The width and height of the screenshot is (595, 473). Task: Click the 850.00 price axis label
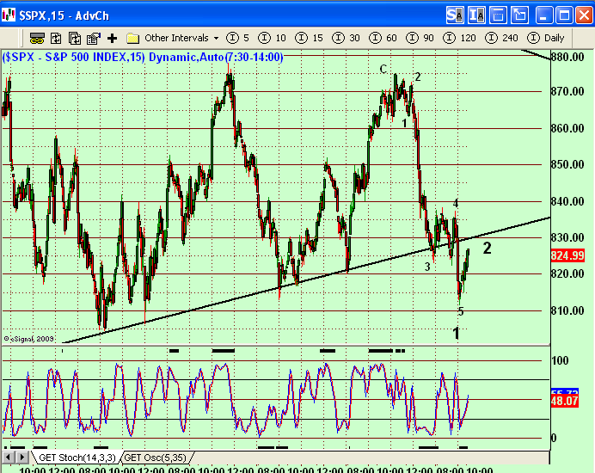point(567,165)
